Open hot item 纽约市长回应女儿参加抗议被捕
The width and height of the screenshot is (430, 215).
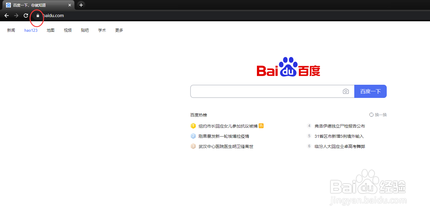(x=228, y=126)
